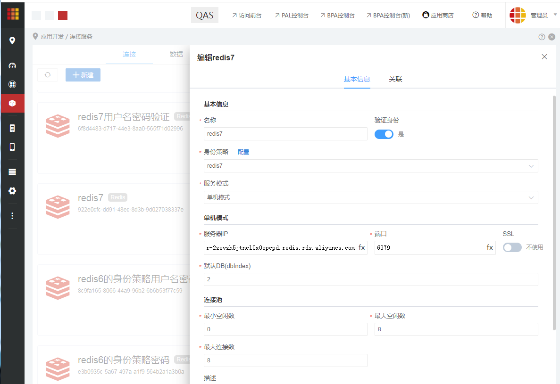Open the PAL控制台 link
Viewport: 560px width, 384px height.
click(x=292, y=16)
